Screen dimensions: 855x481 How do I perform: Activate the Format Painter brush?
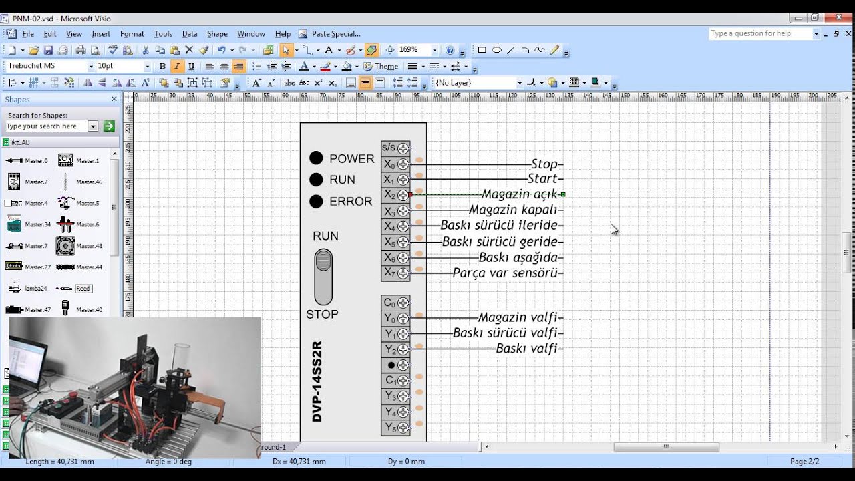coord(204,50)
